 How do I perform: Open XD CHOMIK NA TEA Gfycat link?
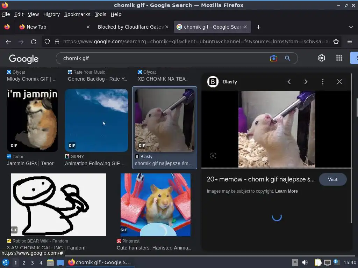click(163, 79)
